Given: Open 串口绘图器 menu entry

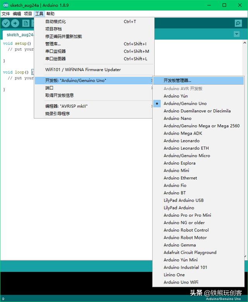Looking at the screenshot, I should (94, 59).
